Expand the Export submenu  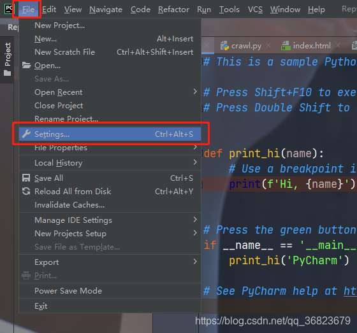110,262
